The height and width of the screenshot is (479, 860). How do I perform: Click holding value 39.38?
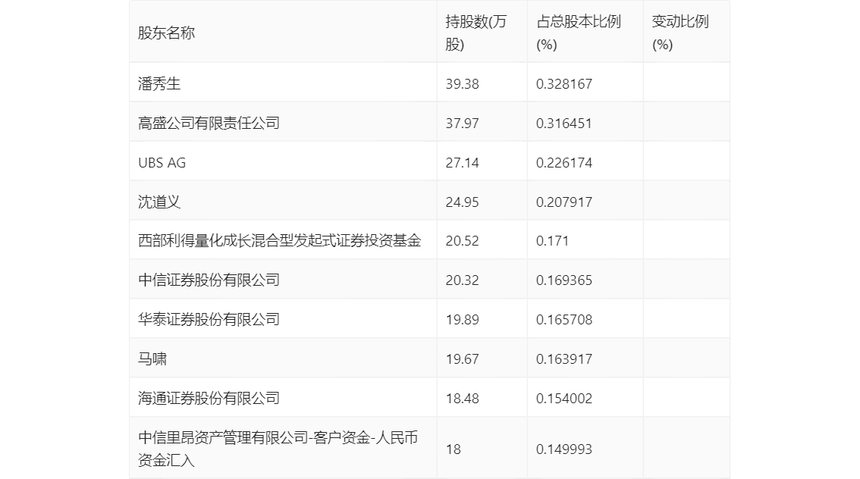point(463,84)
